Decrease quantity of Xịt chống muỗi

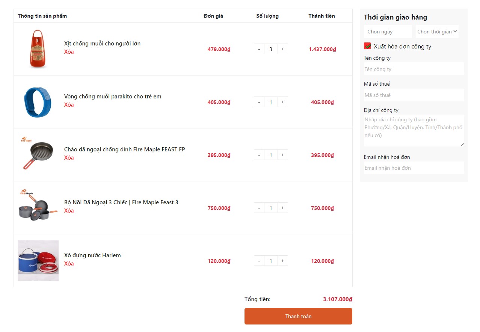pyautogui.click(x=259, y=49)
